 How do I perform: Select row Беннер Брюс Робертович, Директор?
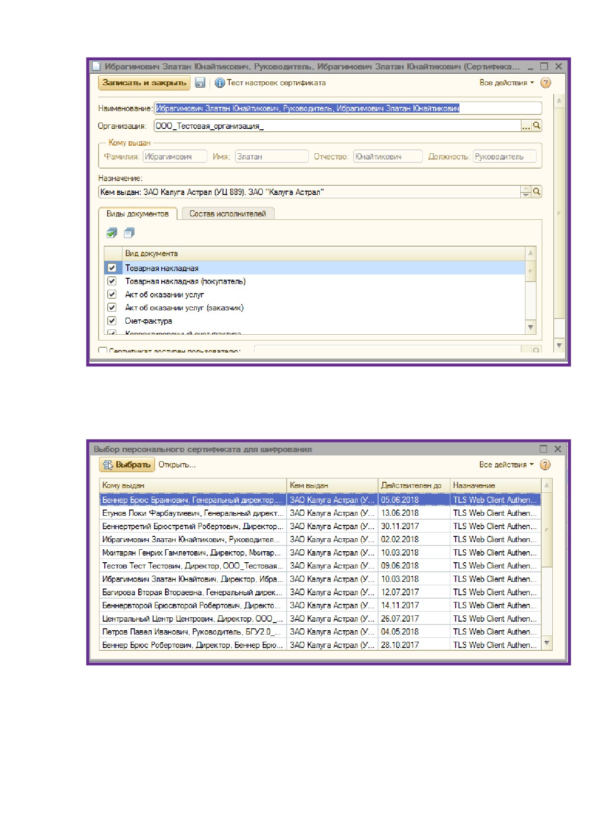320,645
